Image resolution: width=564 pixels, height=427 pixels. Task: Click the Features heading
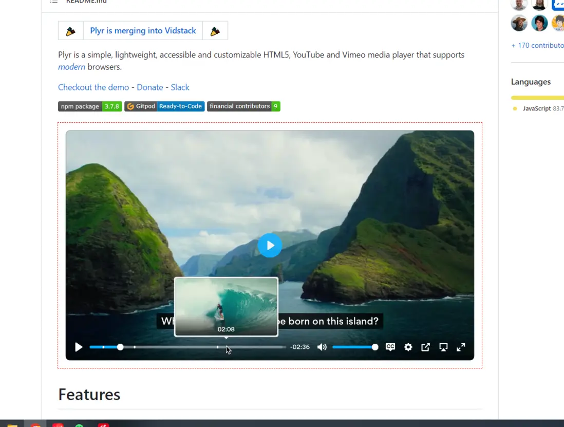(89, 395)
